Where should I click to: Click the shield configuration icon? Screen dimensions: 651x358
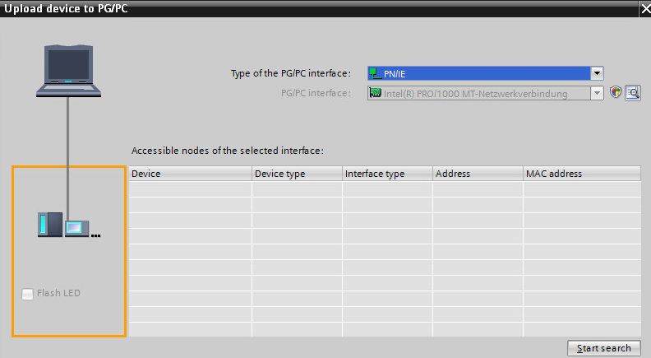click(616, 93)
